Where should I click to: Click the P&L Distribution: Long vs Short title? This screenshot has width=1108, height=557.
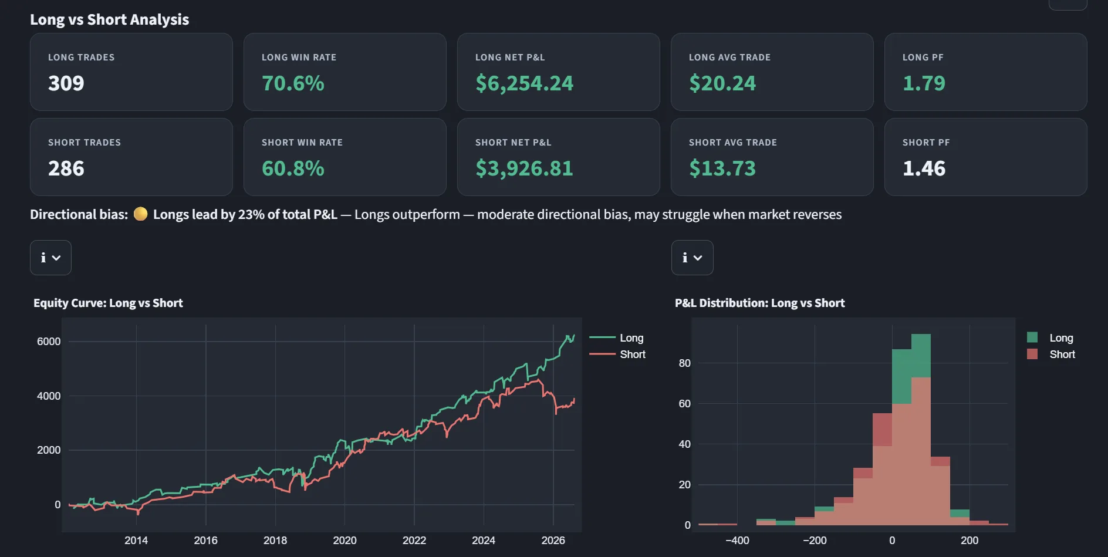(x=759, y=303)
